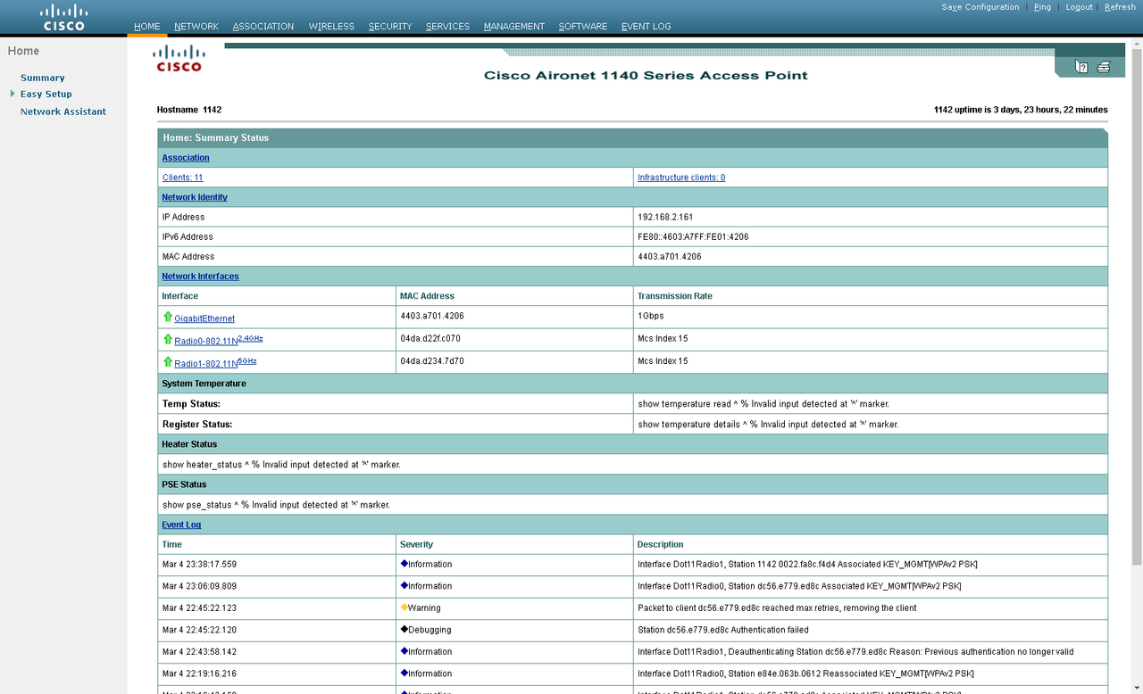The height and width of the screenshot is (694, 1143).
Task: Click the blue diamond in the 23:06:09.809 event row
Action: [404, 586]
